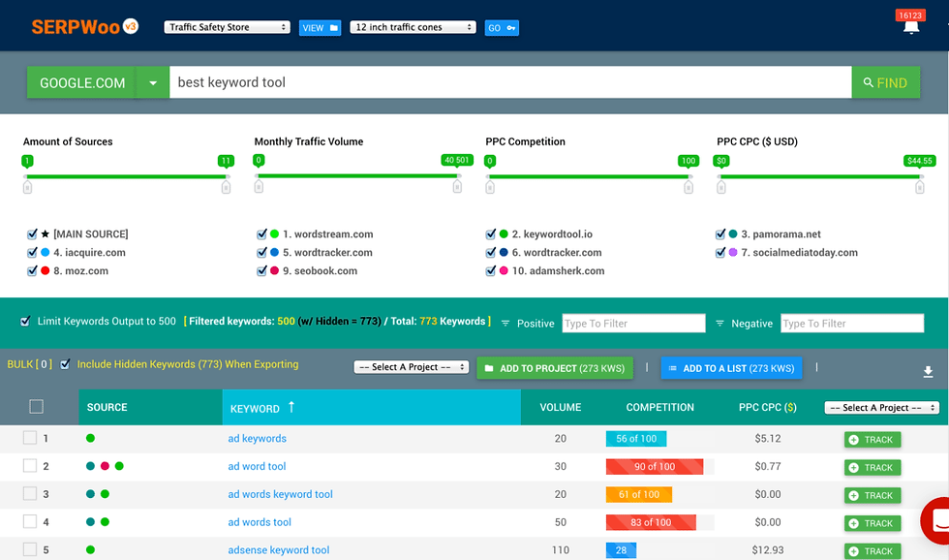Image resolution: width=949 pixels, height=560 pixels.
Task: Click the Positive filter input
Action: [633, 324]
